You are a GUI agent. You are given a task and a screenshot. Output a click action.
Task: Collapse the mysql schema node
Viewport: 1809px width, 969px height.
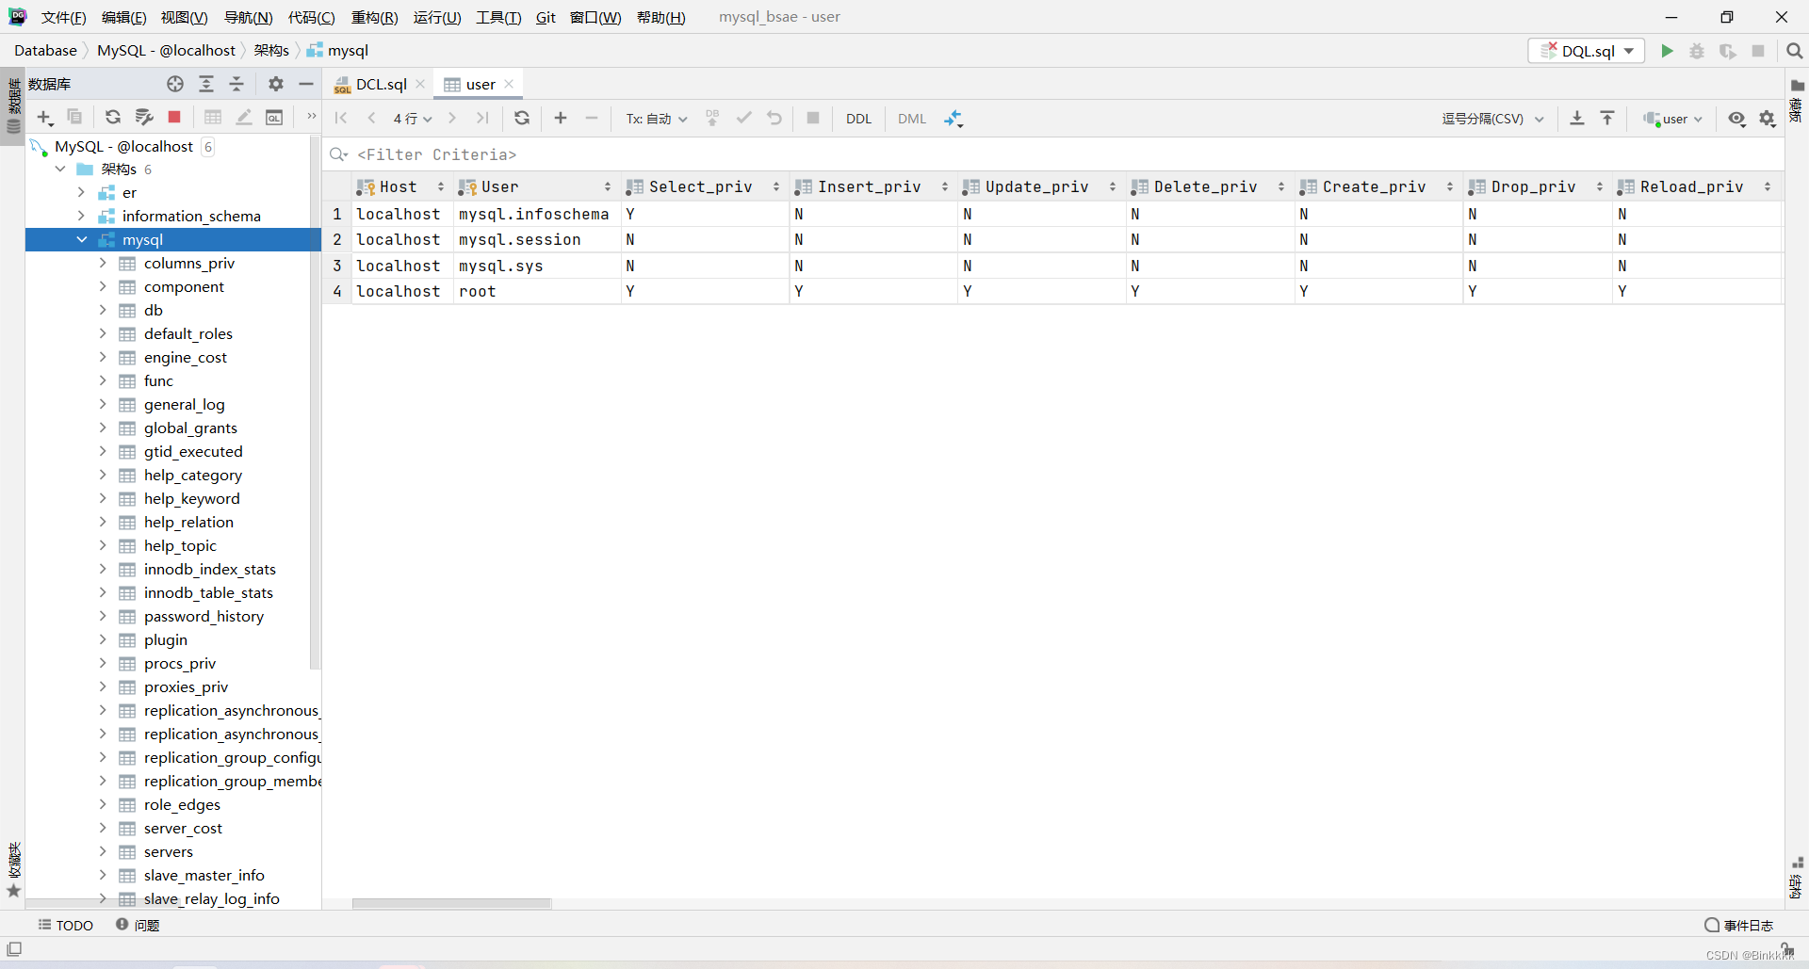point(82,239)
